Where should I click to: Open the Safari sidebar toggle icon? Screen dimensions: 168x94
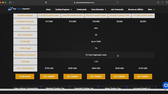click(x=10, y=2)
